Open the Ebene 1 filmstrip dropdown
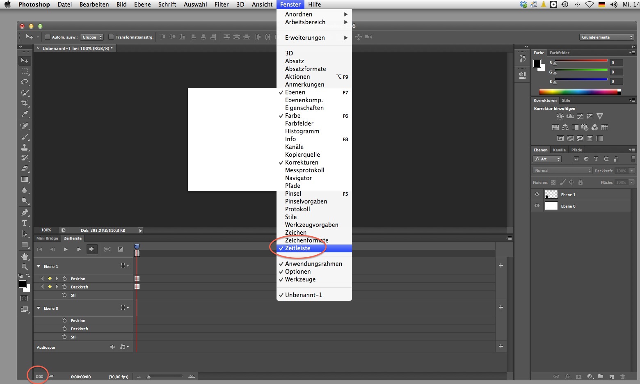640x384 pixels. 125,266
